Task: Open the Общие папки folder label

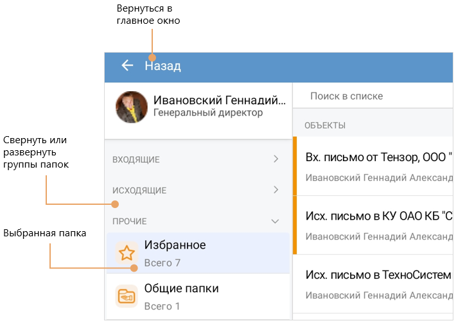Action: (x=181, y=288)
